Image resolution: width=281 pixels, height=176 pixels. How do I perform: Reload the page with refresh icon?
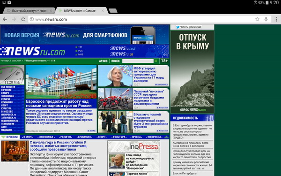pos(23,19)
